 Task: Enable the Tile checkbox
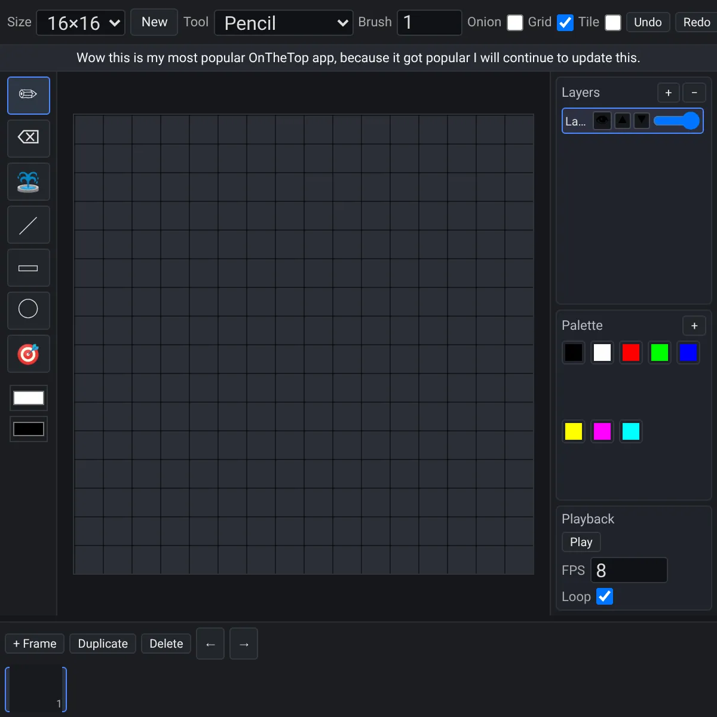coord(613,23)
